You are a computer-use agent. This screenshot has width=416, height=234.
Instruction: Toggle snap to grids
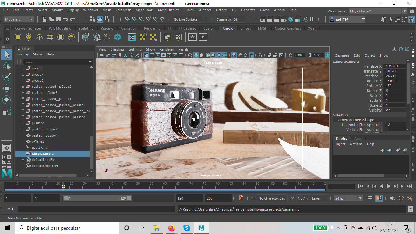(x=128, y=19)
